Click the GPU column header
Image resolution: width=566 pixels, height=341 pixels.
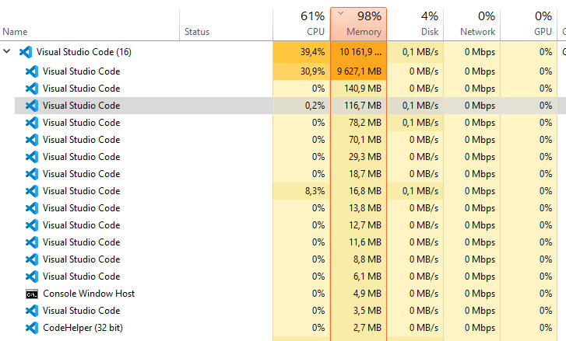[529, 24]
